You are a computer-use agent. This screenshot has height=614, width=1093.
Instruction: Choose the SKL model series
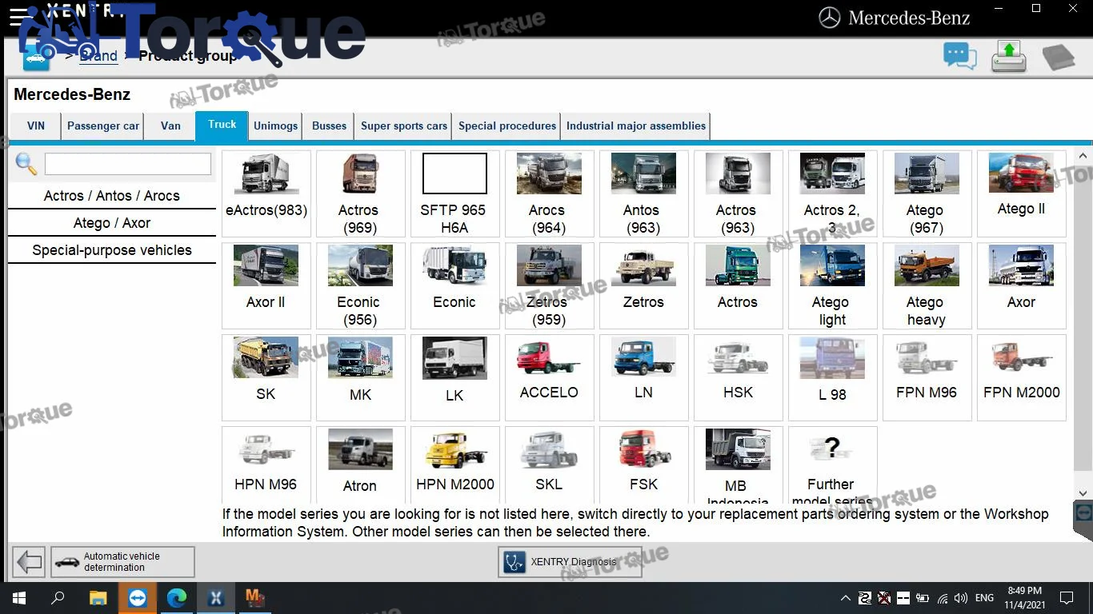coord(550,464)
